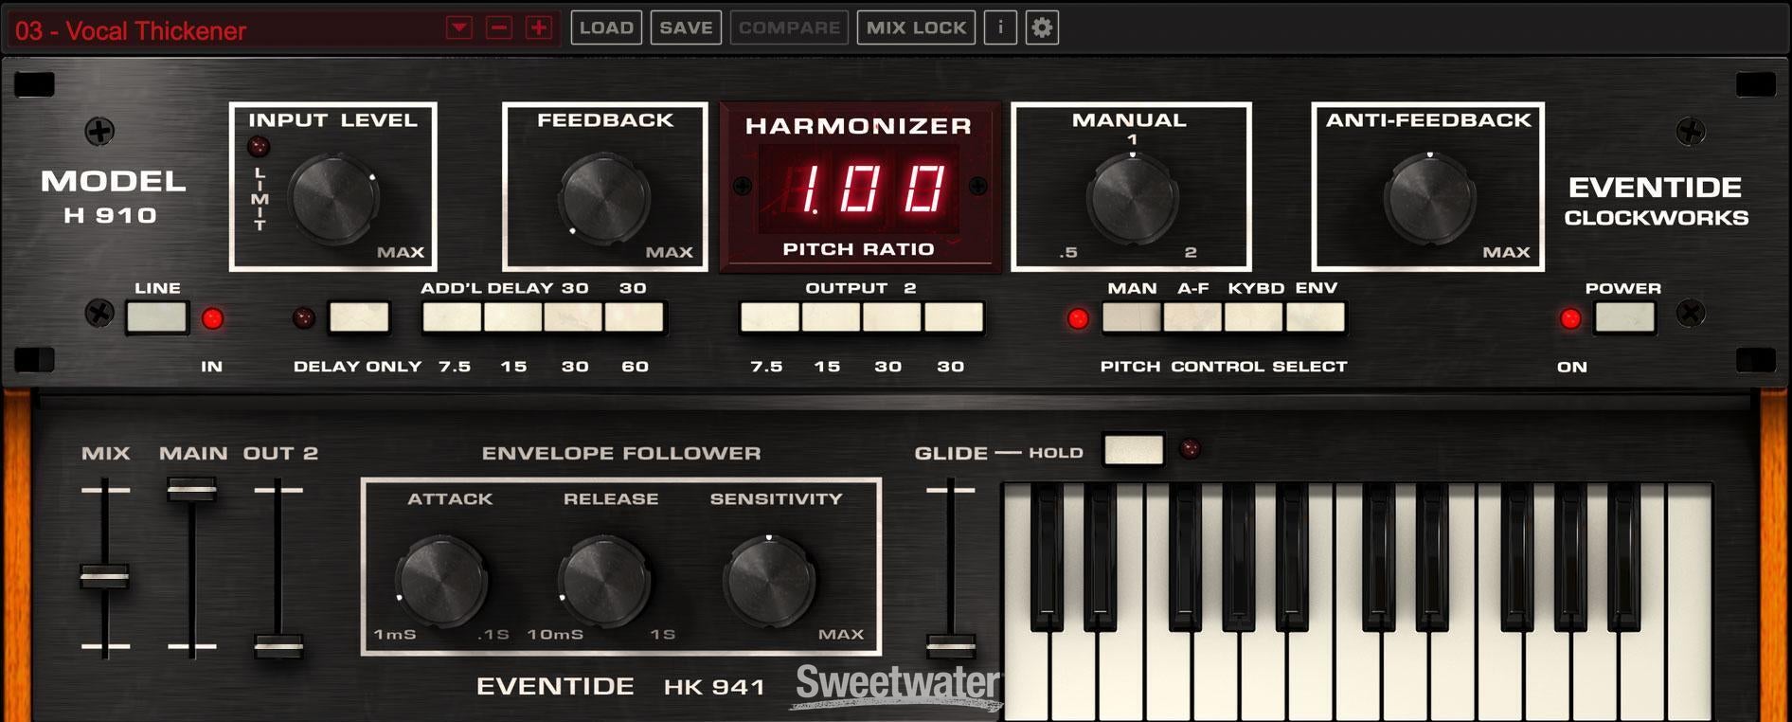Click the LOAD preset button
This screenshot has width=1792, height=722.
pyautogui.click(x=606, y=27)
